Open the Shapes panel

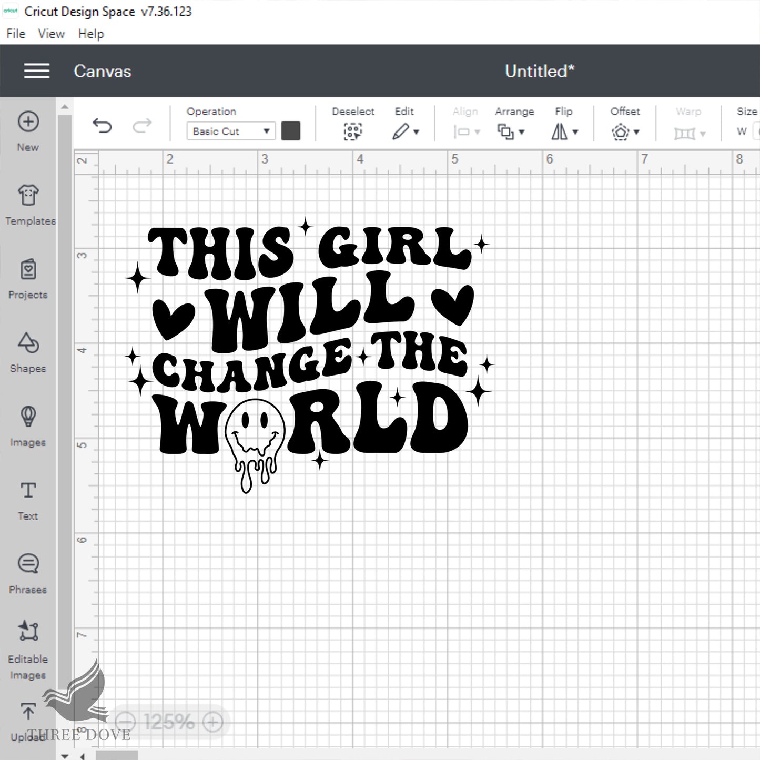coord(28,352)
